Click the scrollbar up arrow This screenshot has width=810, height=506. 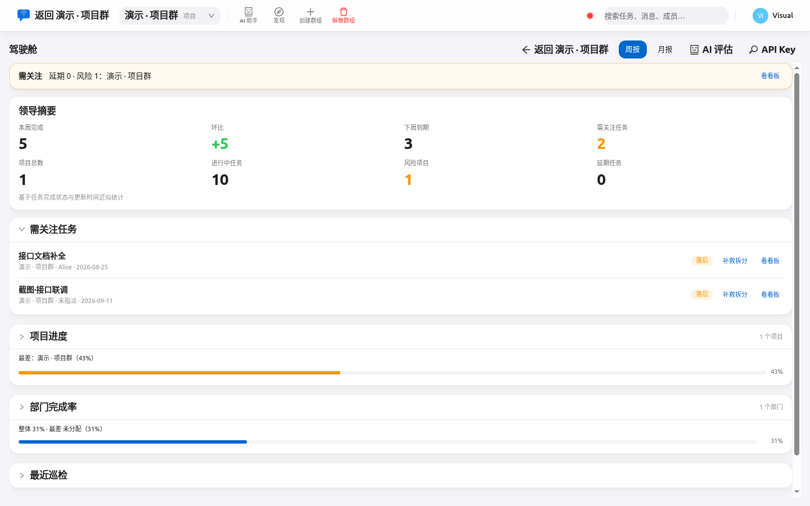[796, 68]
